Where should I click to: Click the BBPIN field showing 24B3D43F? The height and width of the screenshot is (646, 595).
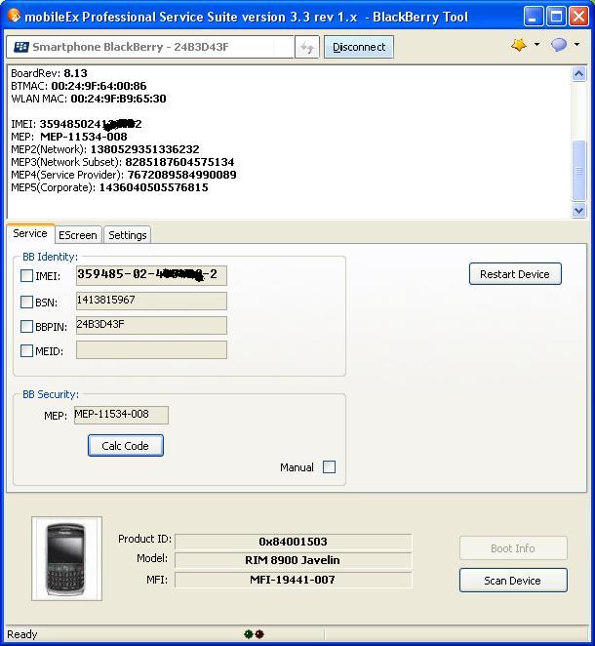coord(151,326)
